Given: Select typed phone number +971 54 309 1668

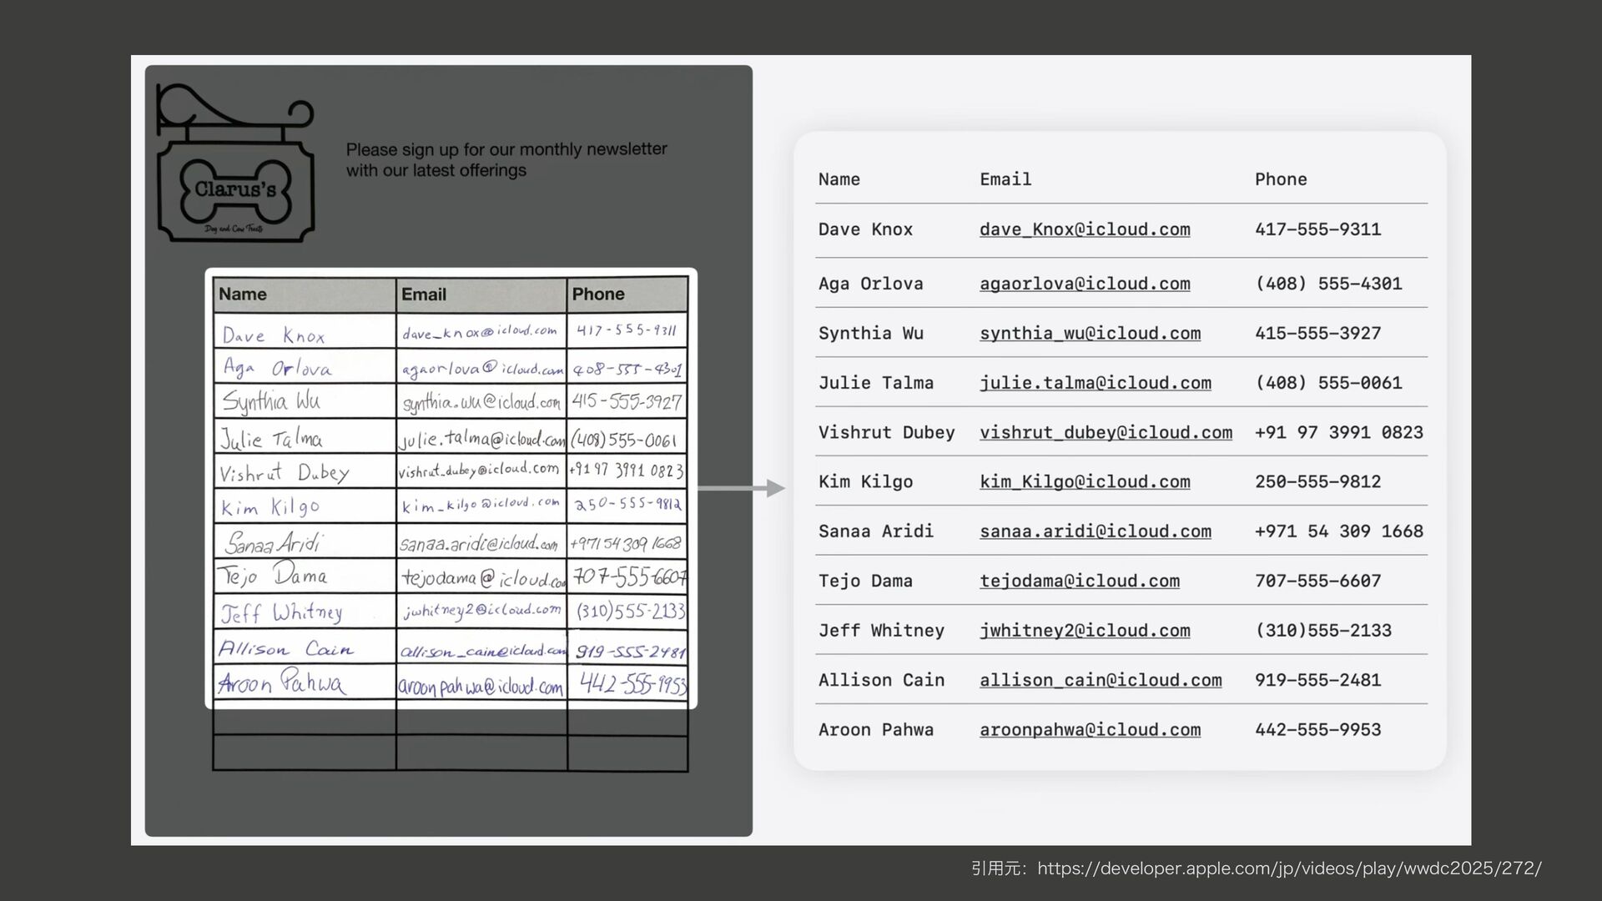Looking at the screenshot, I should click(1339, 531).
